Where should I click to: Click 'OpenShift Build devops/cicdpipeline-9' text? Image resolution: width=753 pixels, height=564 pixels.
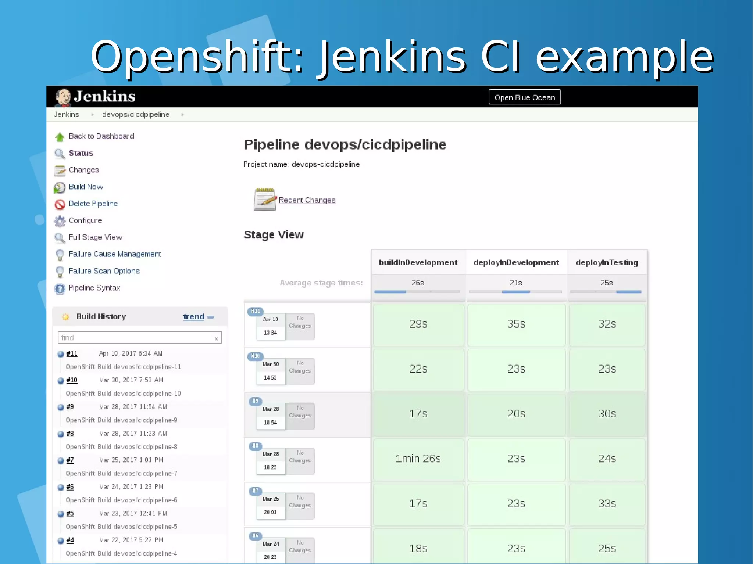(x=121, y=420)
